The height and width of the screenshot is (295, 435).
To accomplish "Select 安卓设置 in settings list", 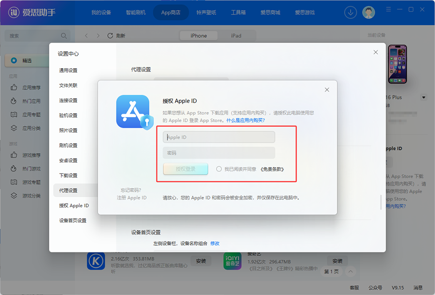I will 68,161.
